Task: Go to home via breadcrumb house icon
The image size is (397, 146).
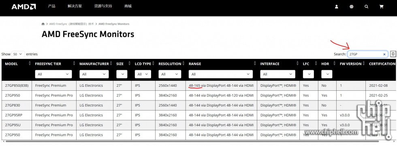Action: tap(43, 24)
